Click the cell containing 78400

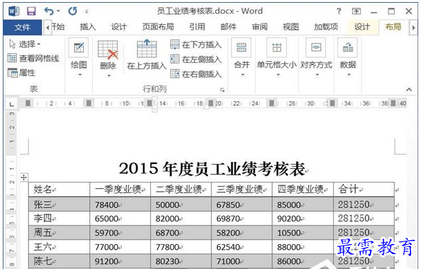click(x=120, y=205)
